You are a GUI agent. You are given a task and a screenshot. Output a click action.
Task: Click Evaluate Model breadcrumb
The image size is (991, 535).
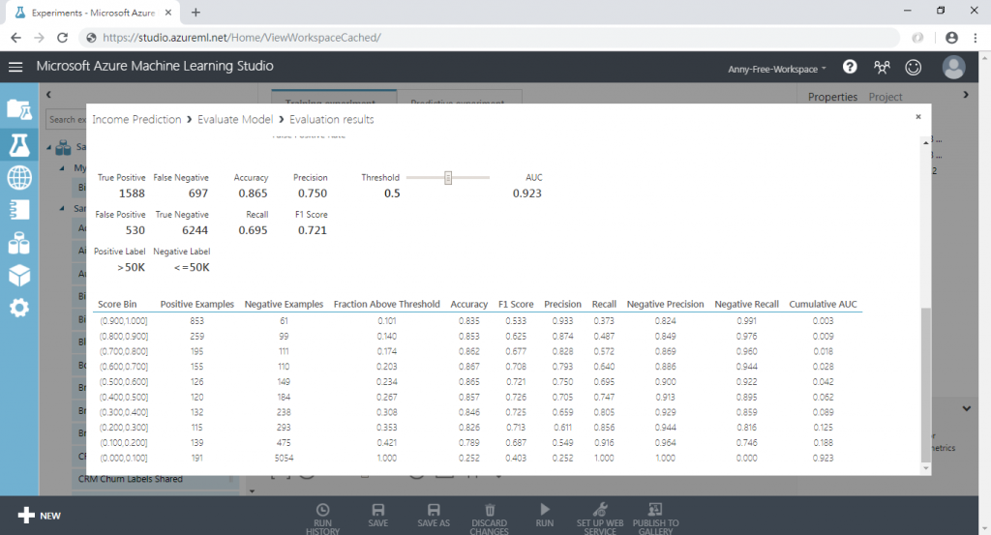click(235, 119)
